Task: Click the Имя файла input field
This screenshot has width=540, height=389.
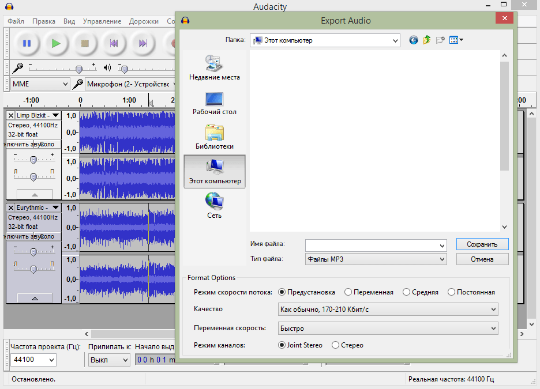Action: point(376,246)
